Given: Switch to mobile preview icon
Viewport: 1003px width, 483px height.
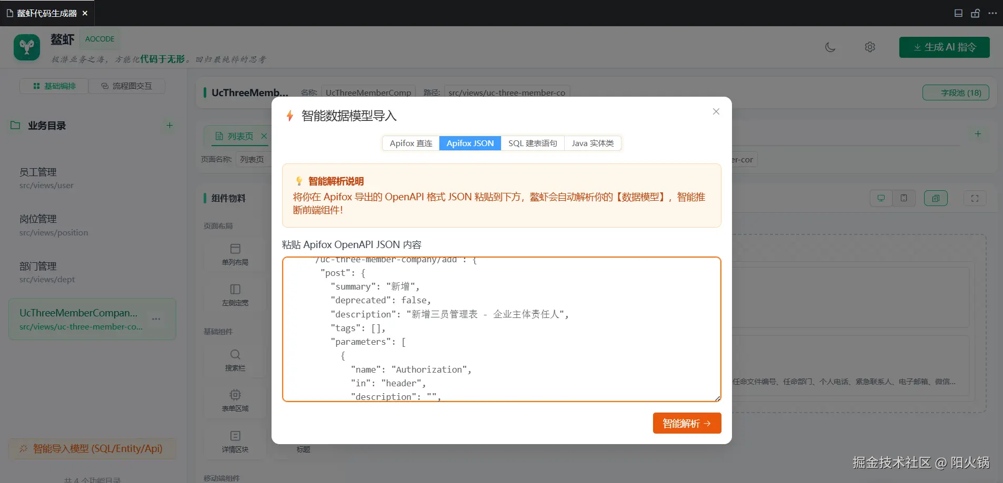Looking at the screenshot, I should coord(904,198).
